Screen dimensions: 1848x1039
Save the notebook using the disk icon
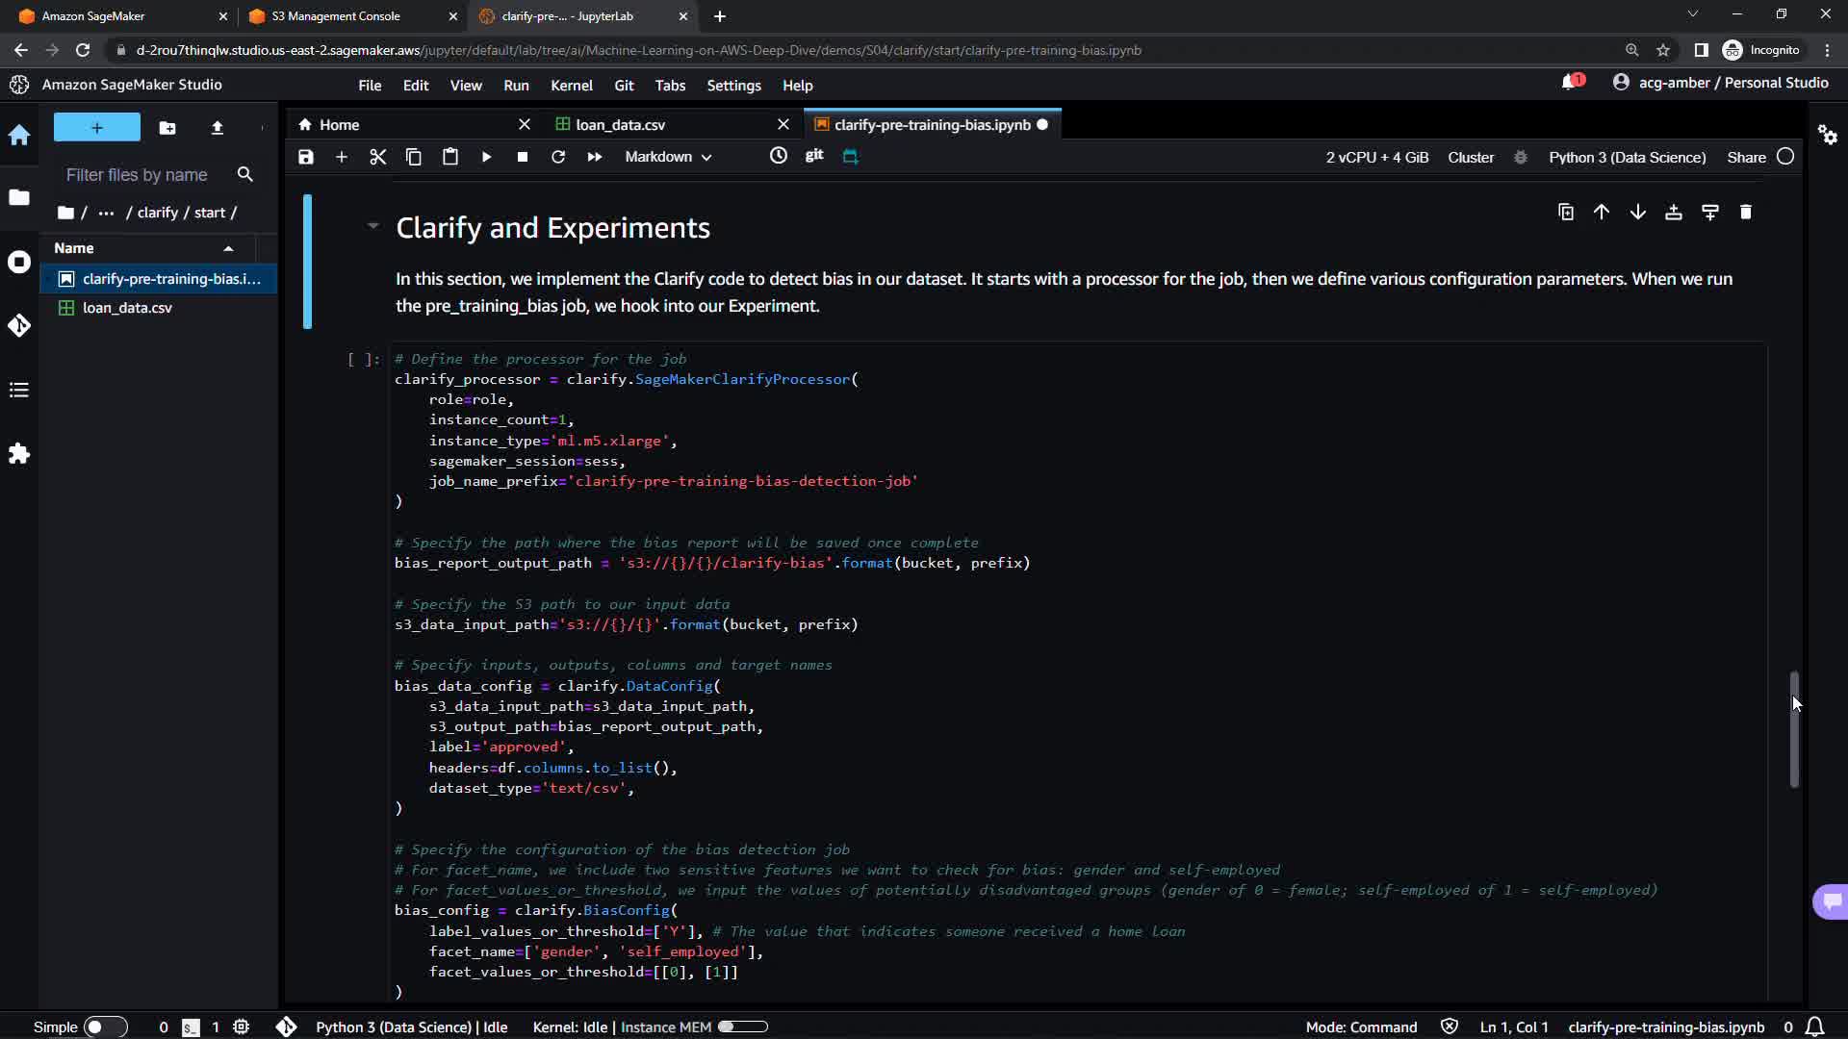(x=306, y=157)
